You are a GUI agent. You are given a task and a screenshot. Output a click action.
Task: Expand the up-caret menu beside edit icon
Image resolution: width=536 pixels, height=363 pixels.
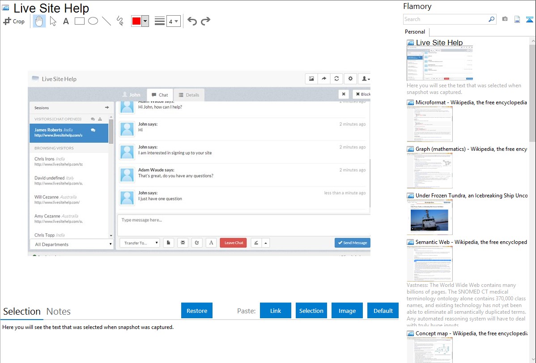tap(266, 243)
